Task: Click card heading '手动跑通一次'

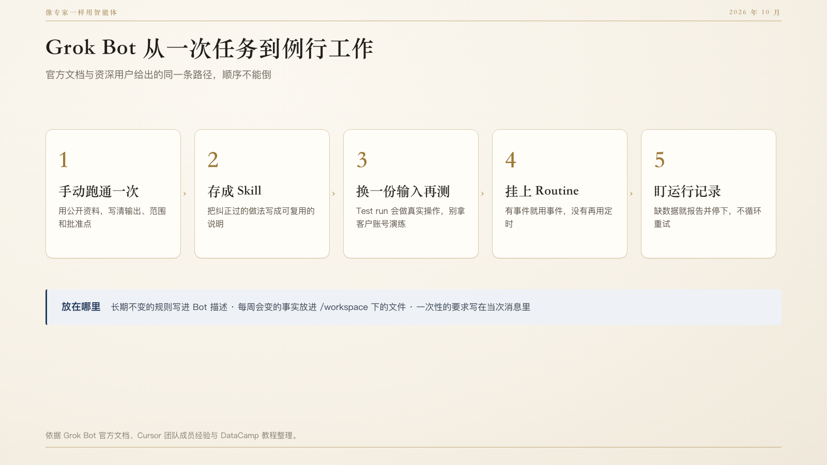Action: coord(99,191)
